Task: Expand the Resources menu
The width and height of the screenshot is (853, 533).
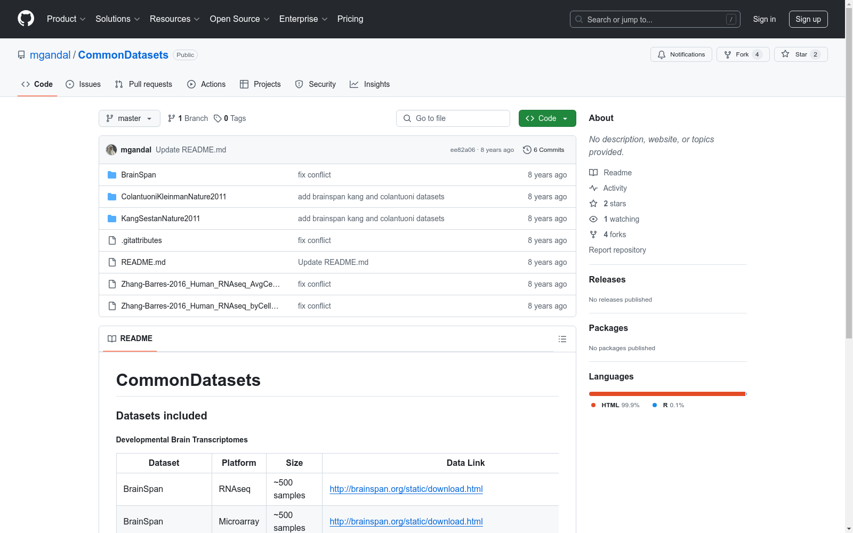Action: (x=175, y=19)
